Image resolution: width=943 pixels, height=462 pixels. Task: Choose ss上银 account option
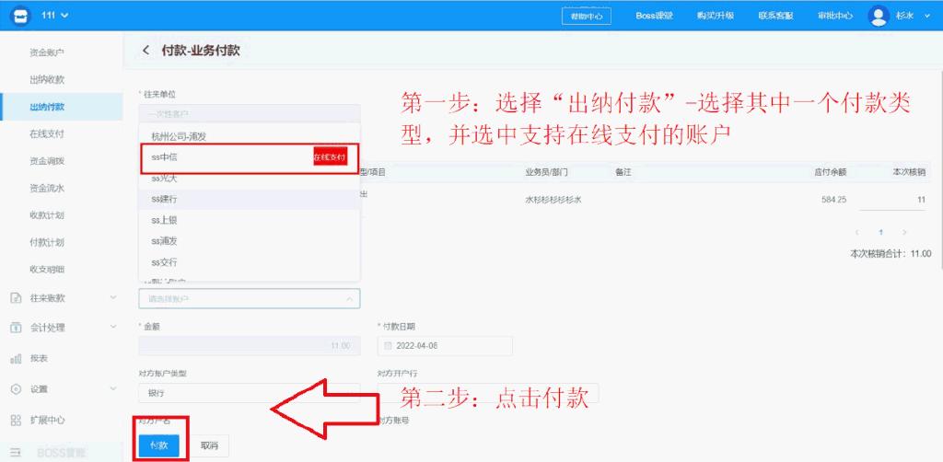click(250, 221)
